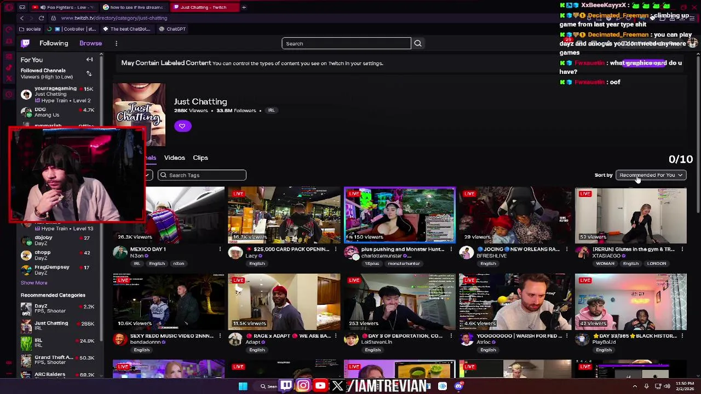Open the three-dot more menu beside Browse

pos(116,43)
